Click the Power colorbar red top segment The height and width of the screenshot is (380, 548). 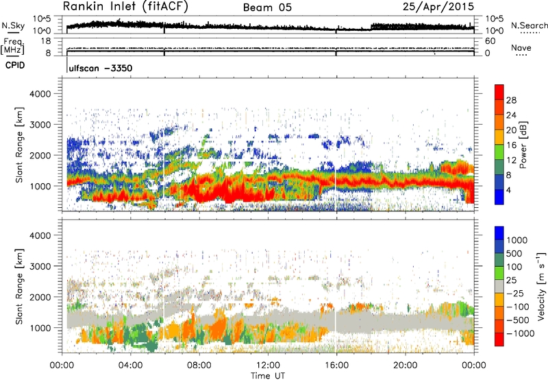499,93
